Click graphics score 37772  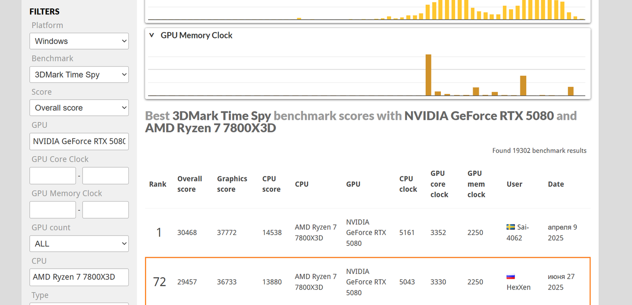[227, 233]
